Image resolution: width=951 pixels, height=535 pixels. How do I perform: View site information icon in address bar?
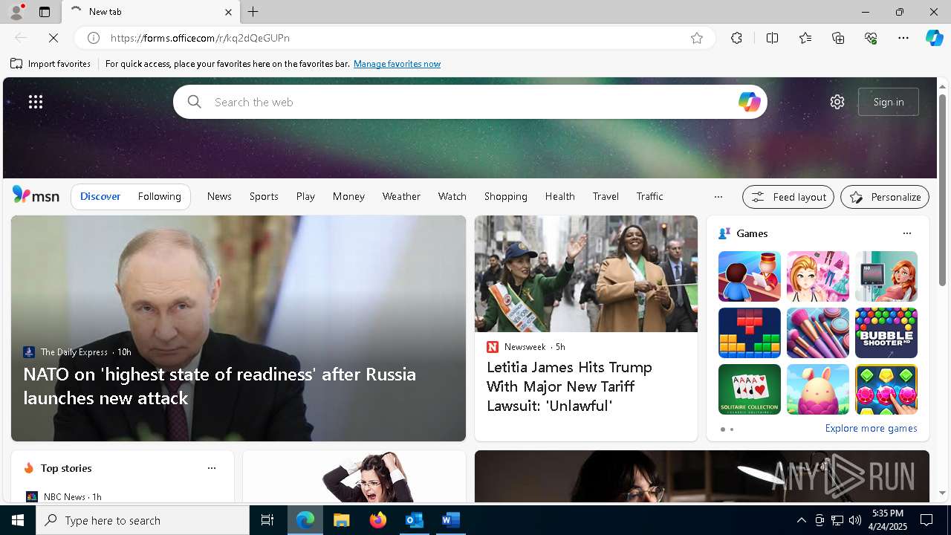click(x=94, y=38)
